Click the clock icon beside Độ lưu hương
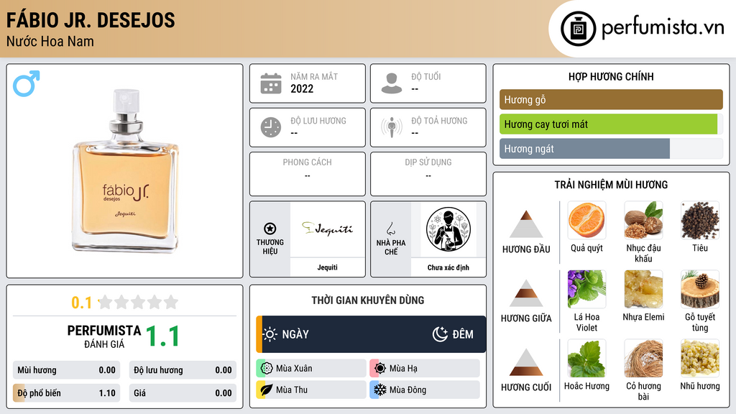This screenshot has width=736, height=414. [x=271, y=127]
